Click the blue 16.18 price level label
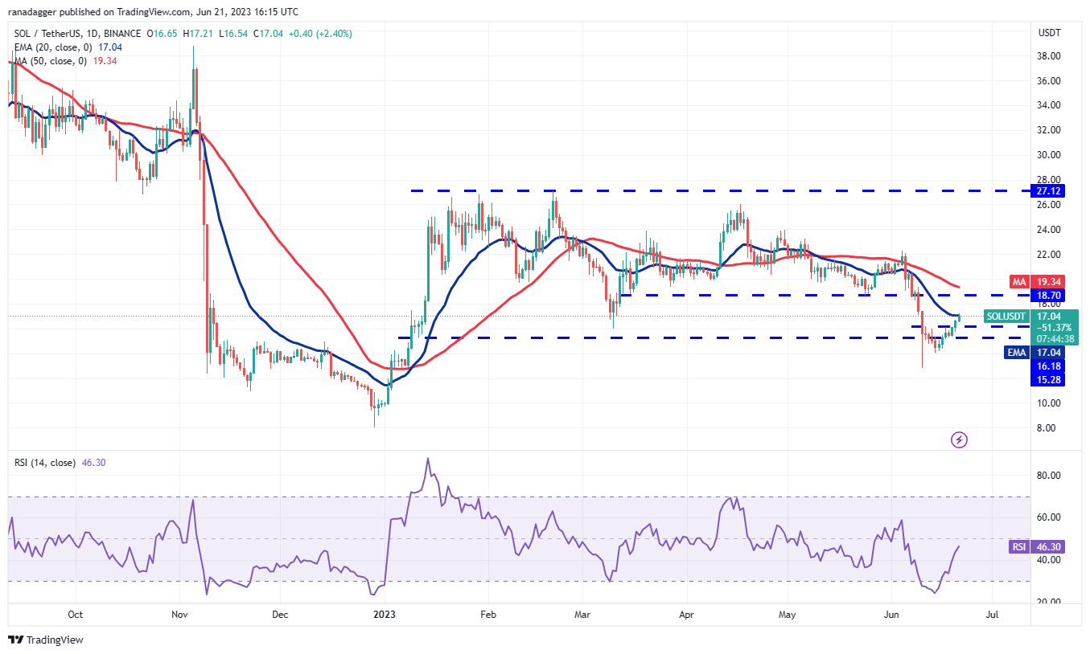This screenshot has height=654, width=1090. tap(1048, 366)
